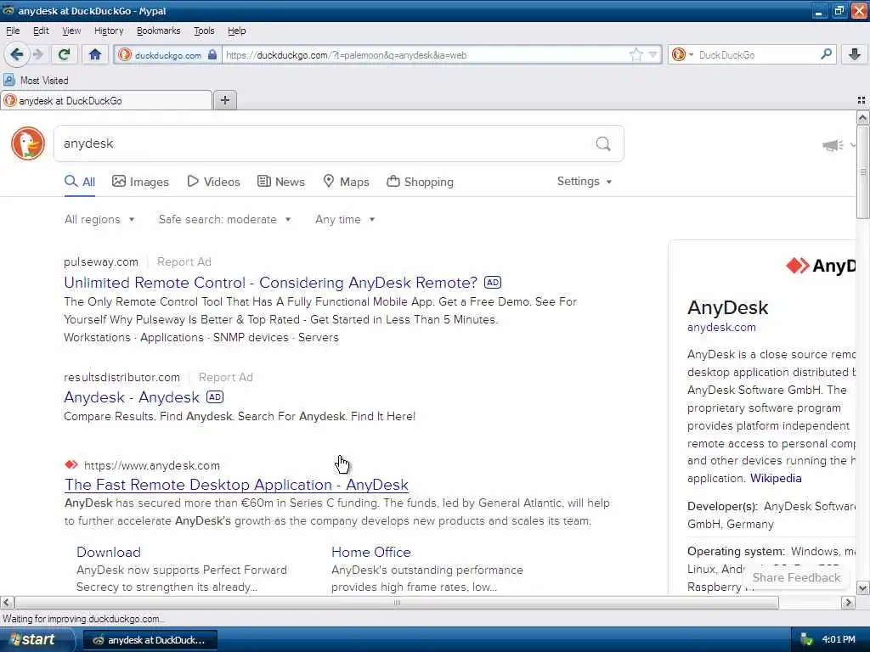Open the 'Anydesk - Anydesk' ad link

(x=132, y=397)
